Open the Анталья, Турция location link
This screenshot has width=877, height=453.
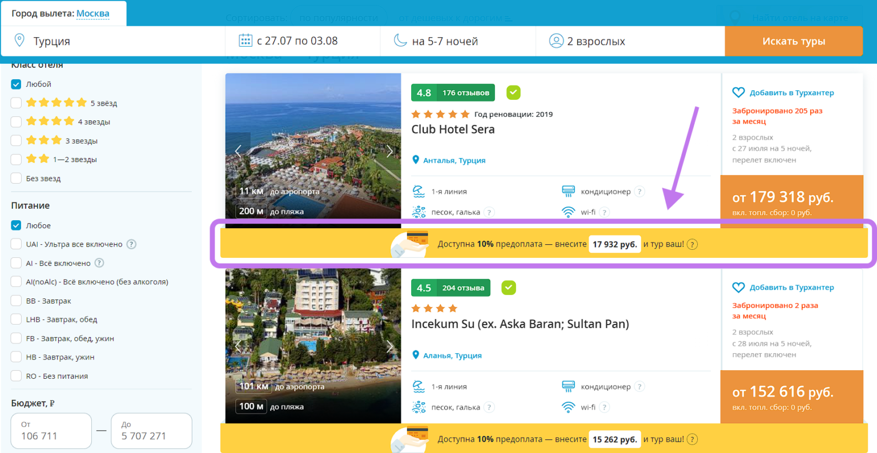[454, 160]
